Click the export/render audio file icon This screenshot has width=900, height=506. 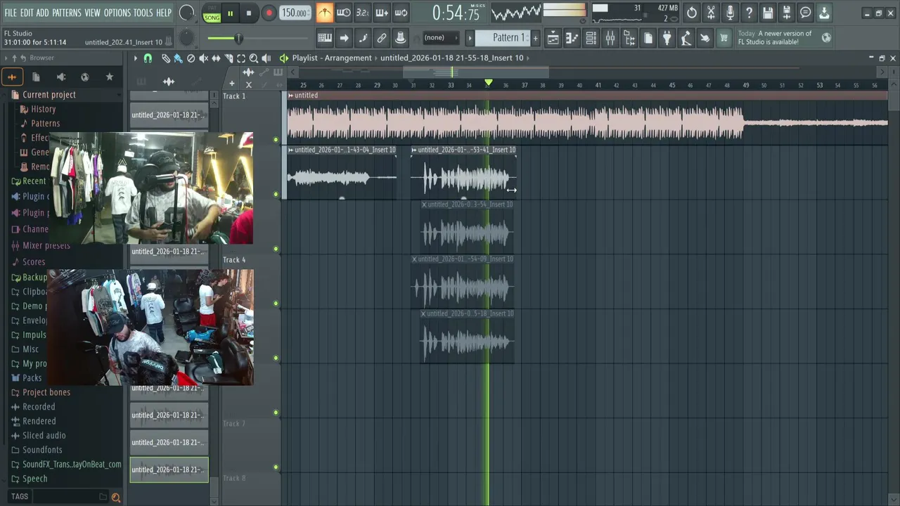tap(787, 13)
